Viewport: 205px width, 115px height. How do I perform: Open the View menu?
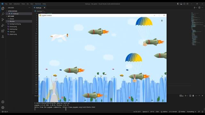pyautogui.click(x=23, y=4)
